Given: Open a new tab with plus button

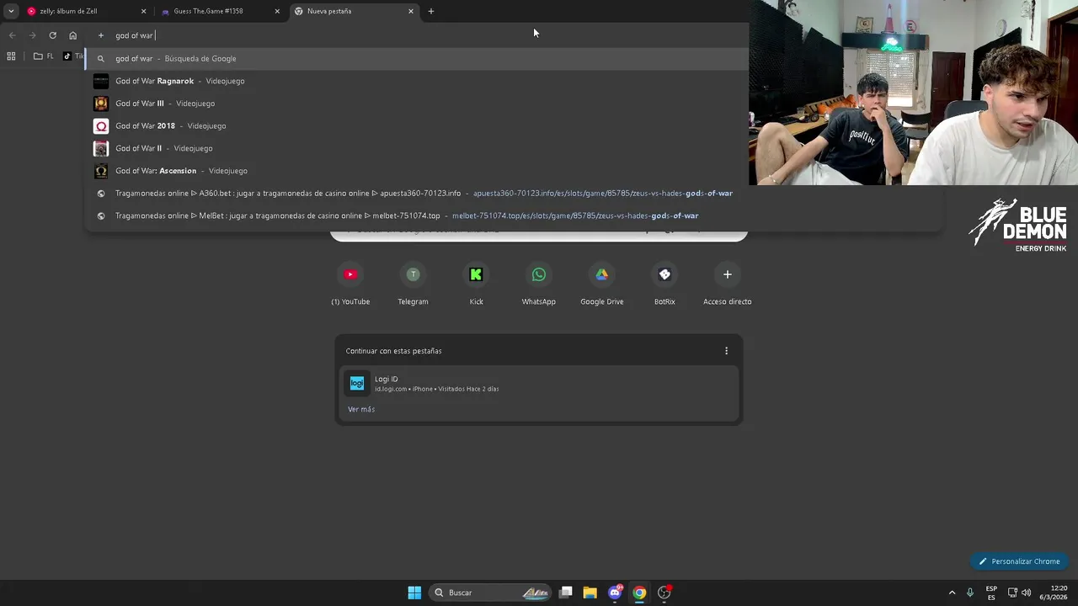Looking at the screenshot, I should (431, 11).
